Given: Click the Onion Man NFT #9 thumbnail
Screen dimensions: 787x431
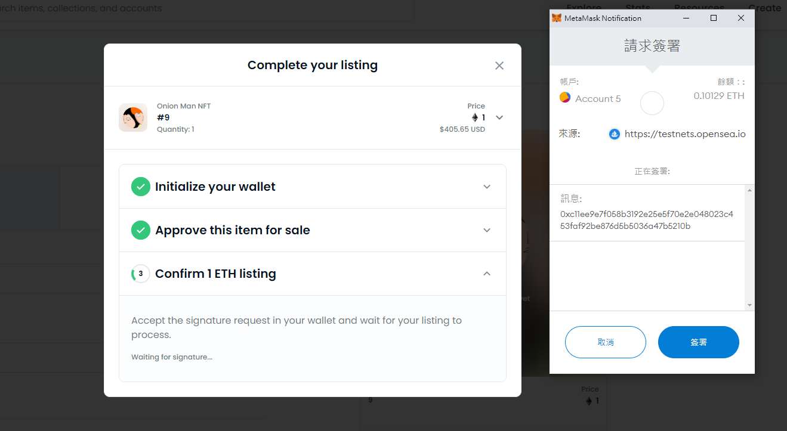Looking at the screenshot, I should tap(133, 117).
